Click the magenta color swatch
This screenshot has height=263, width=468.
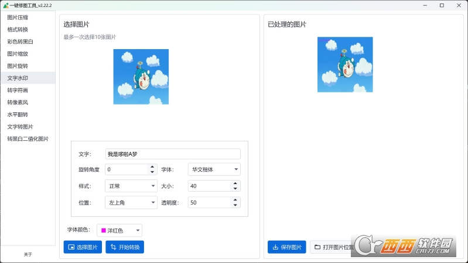point(104,230)
